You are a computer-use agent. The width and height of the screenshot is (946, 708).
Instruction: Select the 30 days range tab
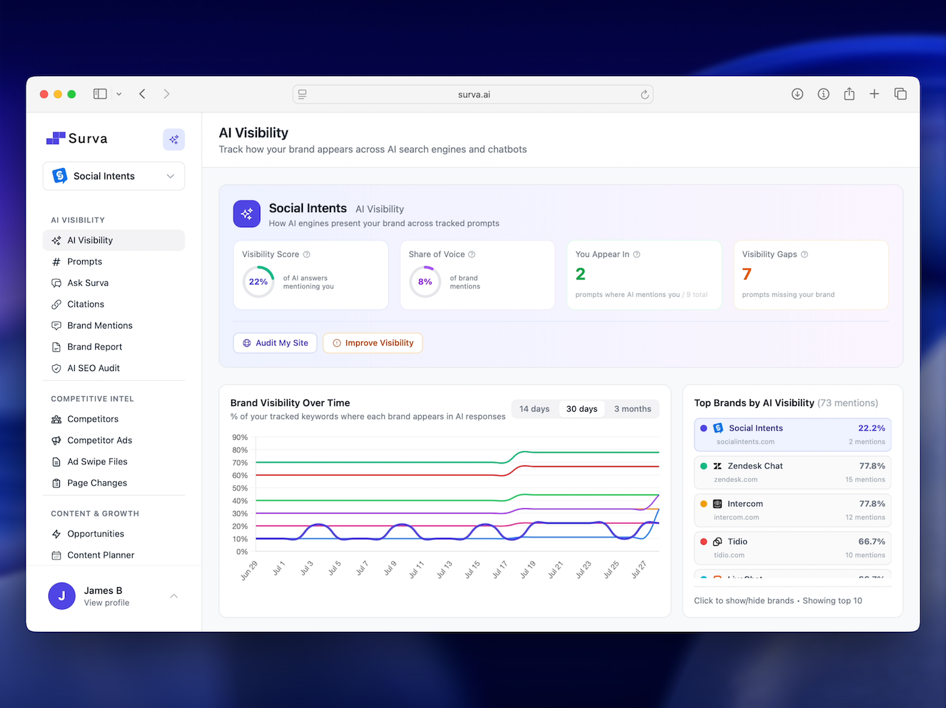[x=582, y=409]
